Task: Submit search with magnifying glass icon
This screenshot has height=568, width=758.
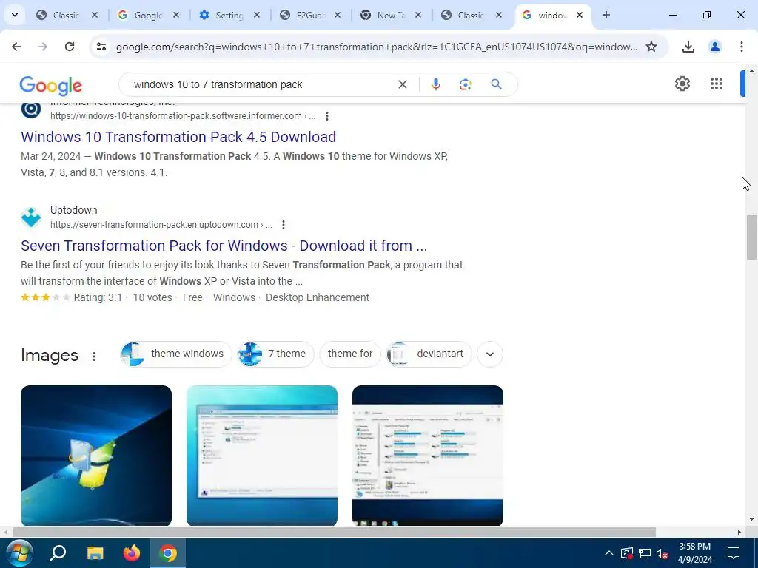Action: 496,84
